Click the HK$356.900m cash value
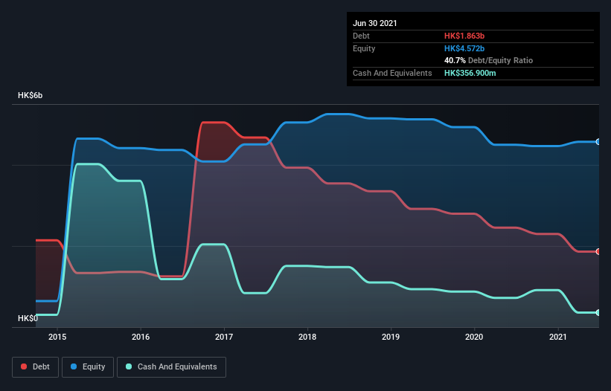The height and width of the screenshot is (391, 611). (x=470, y=73)
